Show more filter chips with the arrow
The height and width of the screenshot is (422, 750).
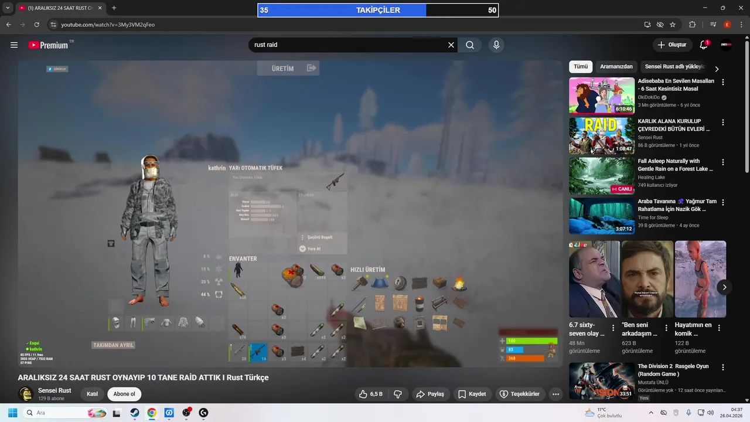717,69
